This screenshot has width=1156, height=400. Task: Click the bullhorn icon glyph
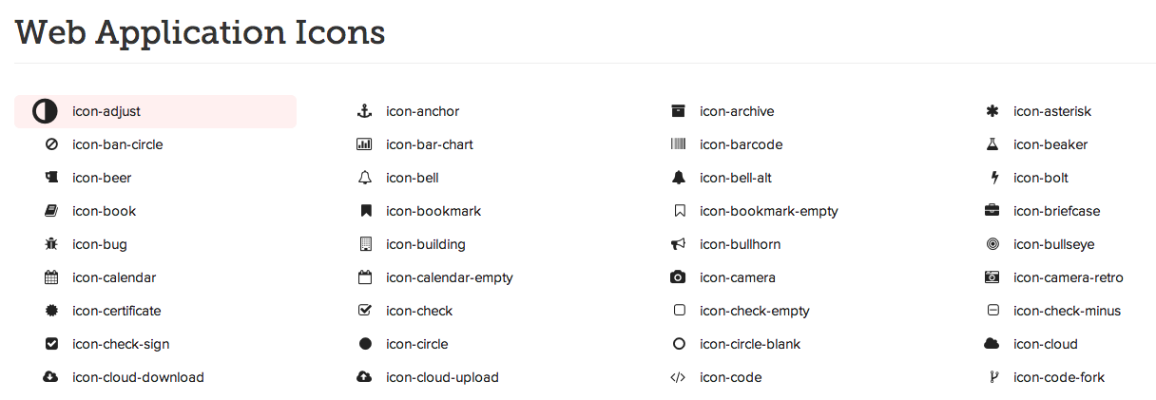[x=678, y=244]
